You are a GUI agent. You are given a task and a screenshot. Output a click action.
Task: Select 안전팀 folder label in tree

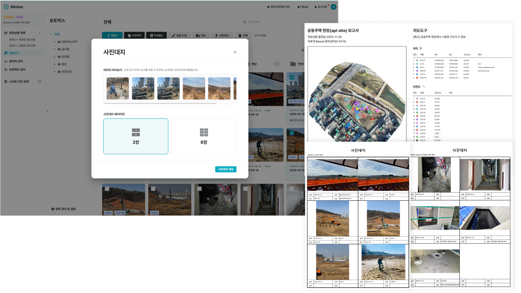point(65,57)
